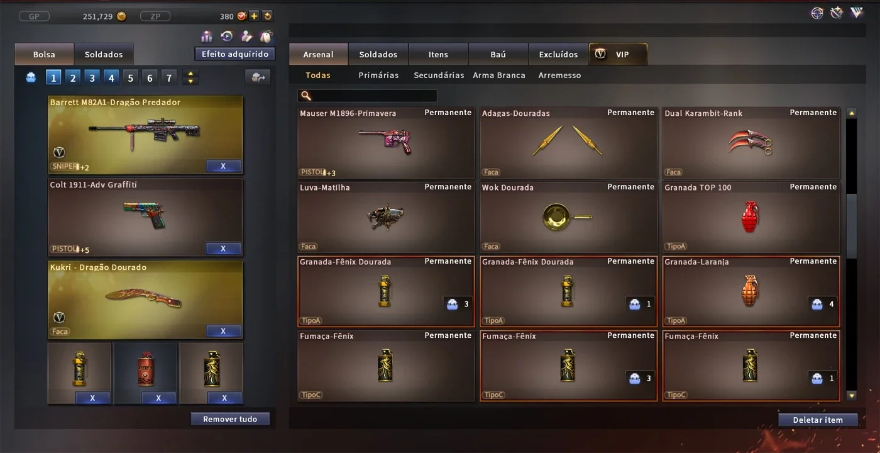Open the Baú tab
This screenshot has width=880, height=453.
498,54
